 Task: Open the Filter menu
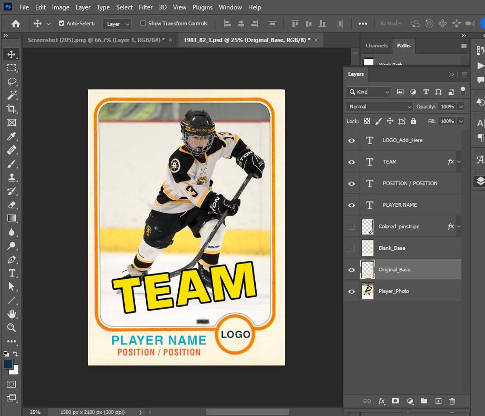145,7
